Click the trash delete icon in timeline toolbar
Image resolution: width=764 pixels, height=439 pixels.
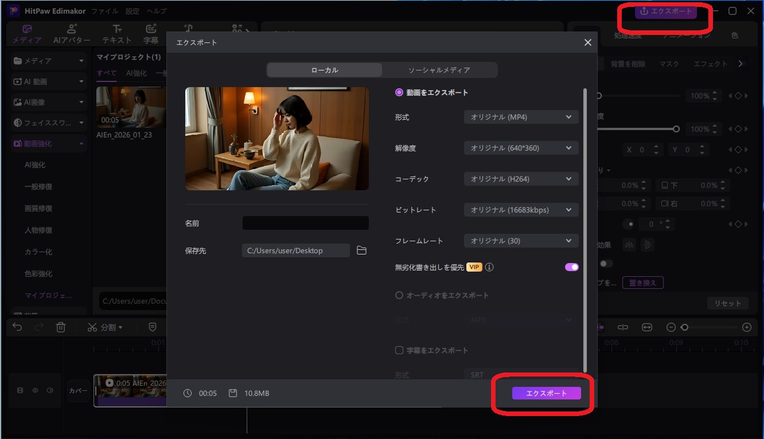(x=61, y=327)
